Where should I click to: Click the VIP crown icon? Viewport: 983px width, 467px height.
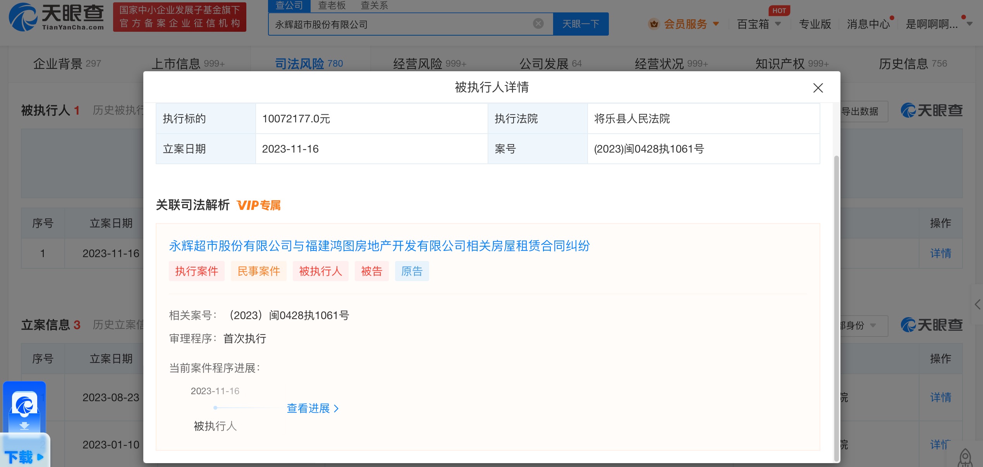click(654, 24)
